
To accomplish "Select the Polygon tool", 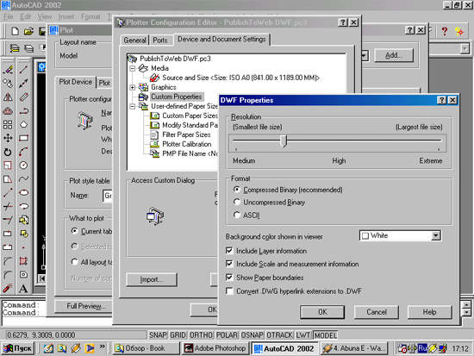I will point(23,124).
